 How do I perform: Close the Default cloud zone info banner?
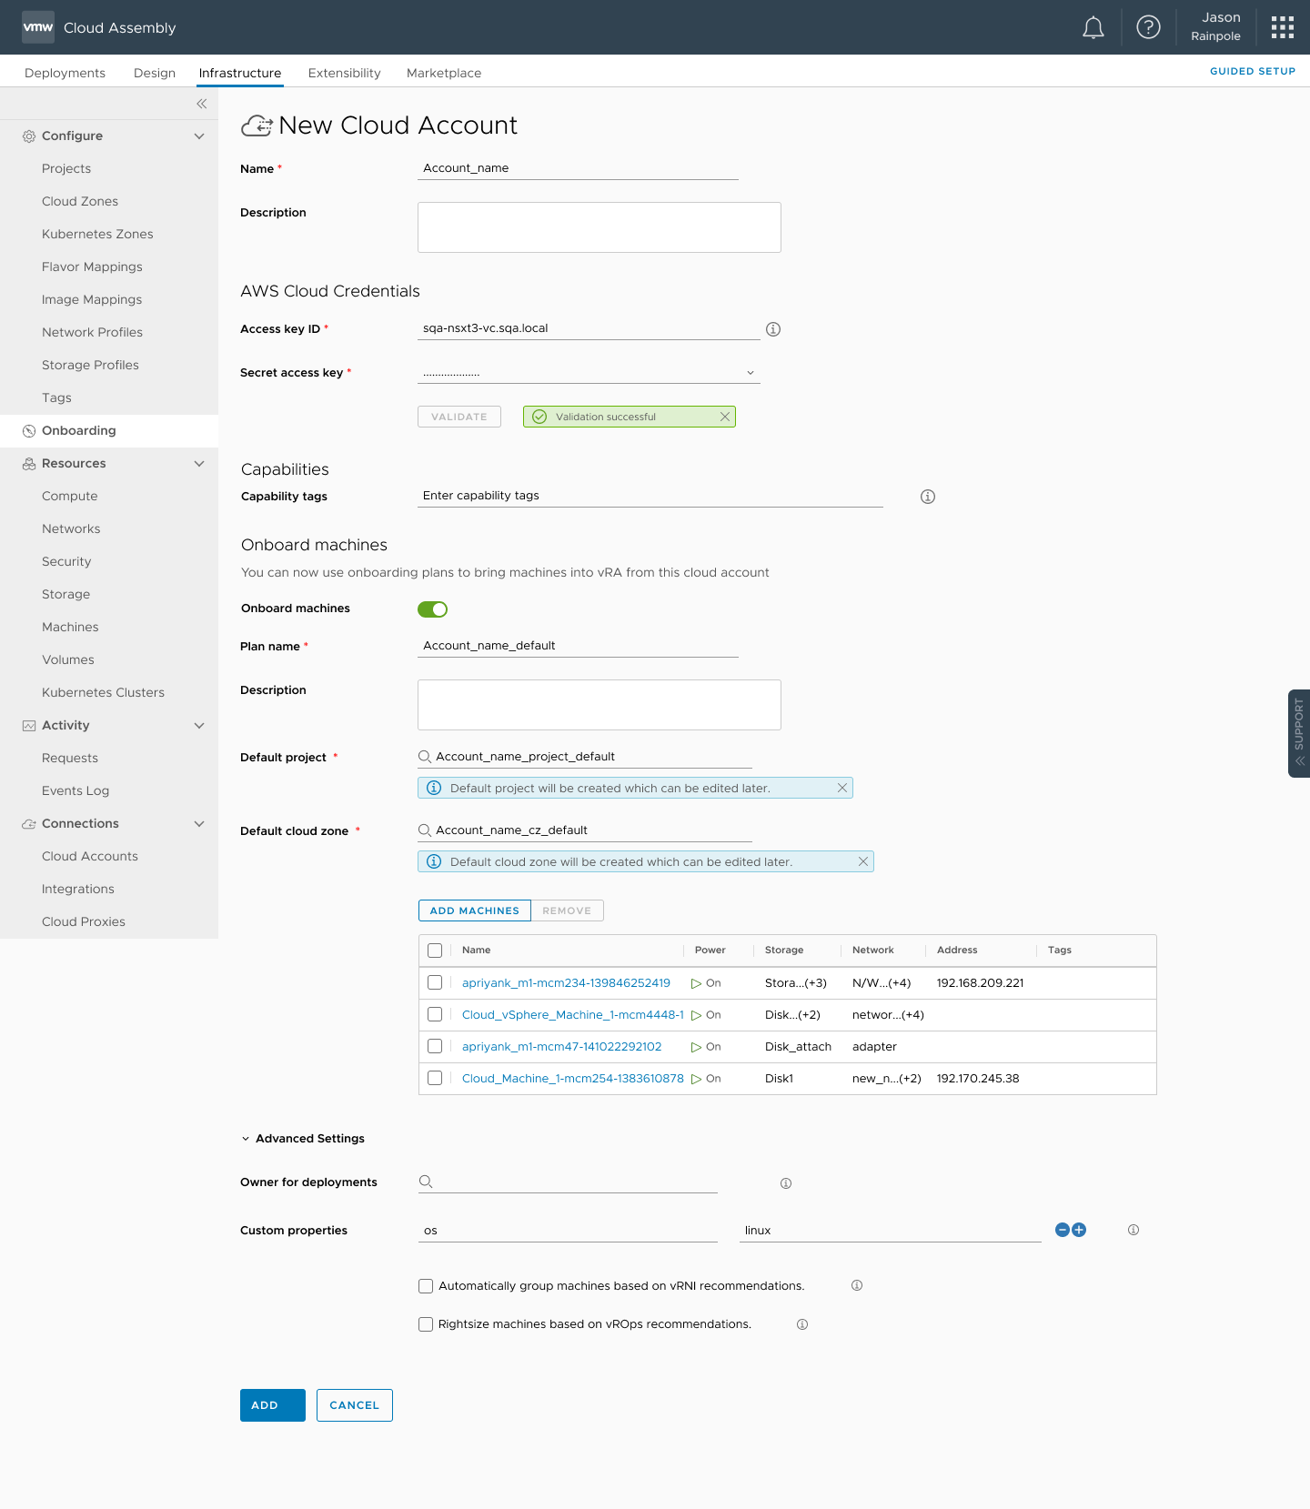pos(863,861)
